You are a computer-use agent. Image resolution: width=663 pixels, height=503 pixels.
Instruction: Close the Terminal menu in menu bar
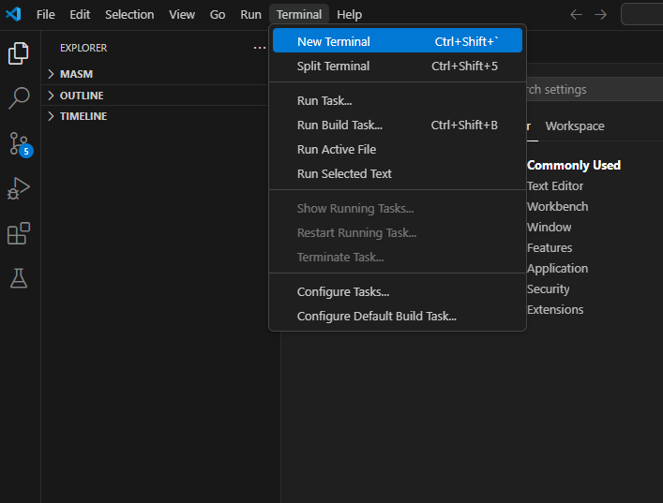click(x=299, y=15)
